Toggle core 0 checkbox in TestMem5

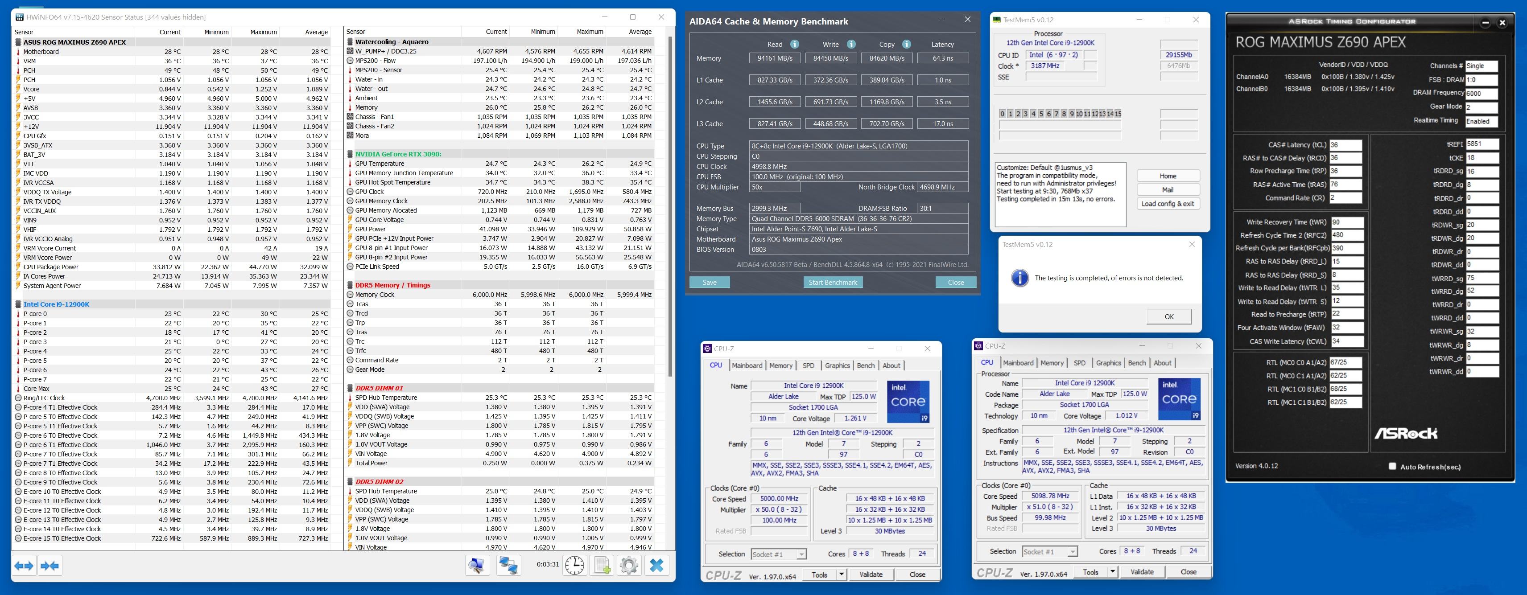1002,114
